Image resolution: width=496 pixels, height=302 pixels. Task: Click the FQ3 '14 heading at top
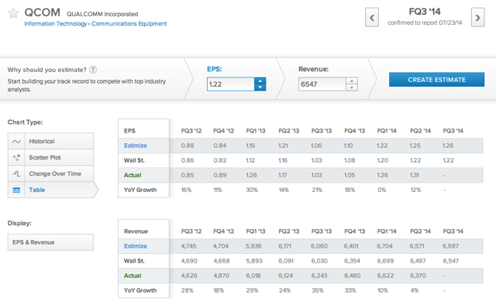tap(425, 12)
